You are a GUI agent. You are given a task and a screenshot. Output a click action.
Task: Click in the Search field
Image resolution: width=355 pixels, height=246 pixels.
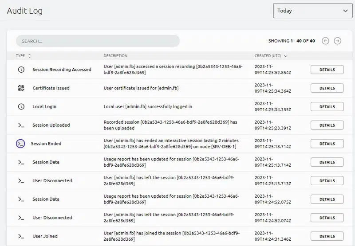coord(98,41)
